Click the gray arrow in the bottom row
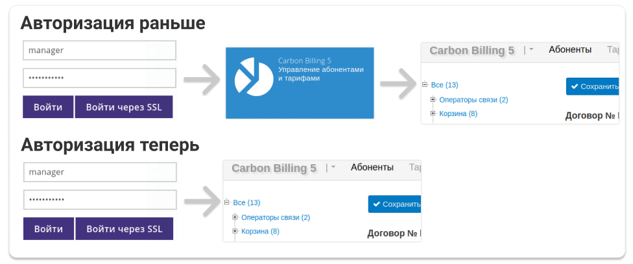633x264 pixels. (x=202, y=200)
